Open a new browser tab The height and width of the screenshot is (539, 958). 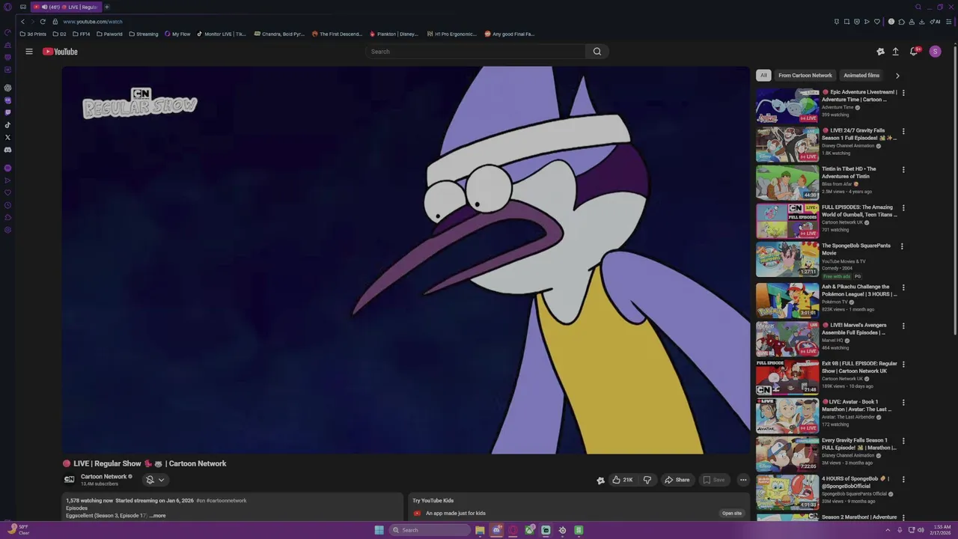(107, 7)
